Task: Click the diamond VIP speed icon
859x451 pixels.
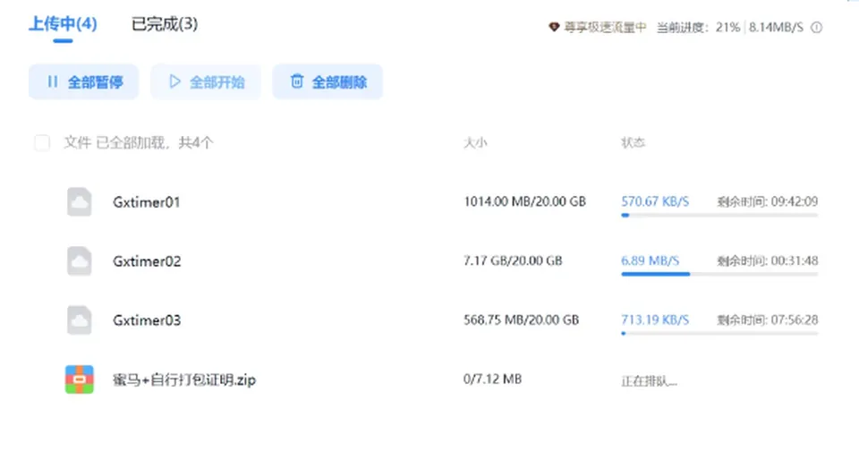Action: 554,27
